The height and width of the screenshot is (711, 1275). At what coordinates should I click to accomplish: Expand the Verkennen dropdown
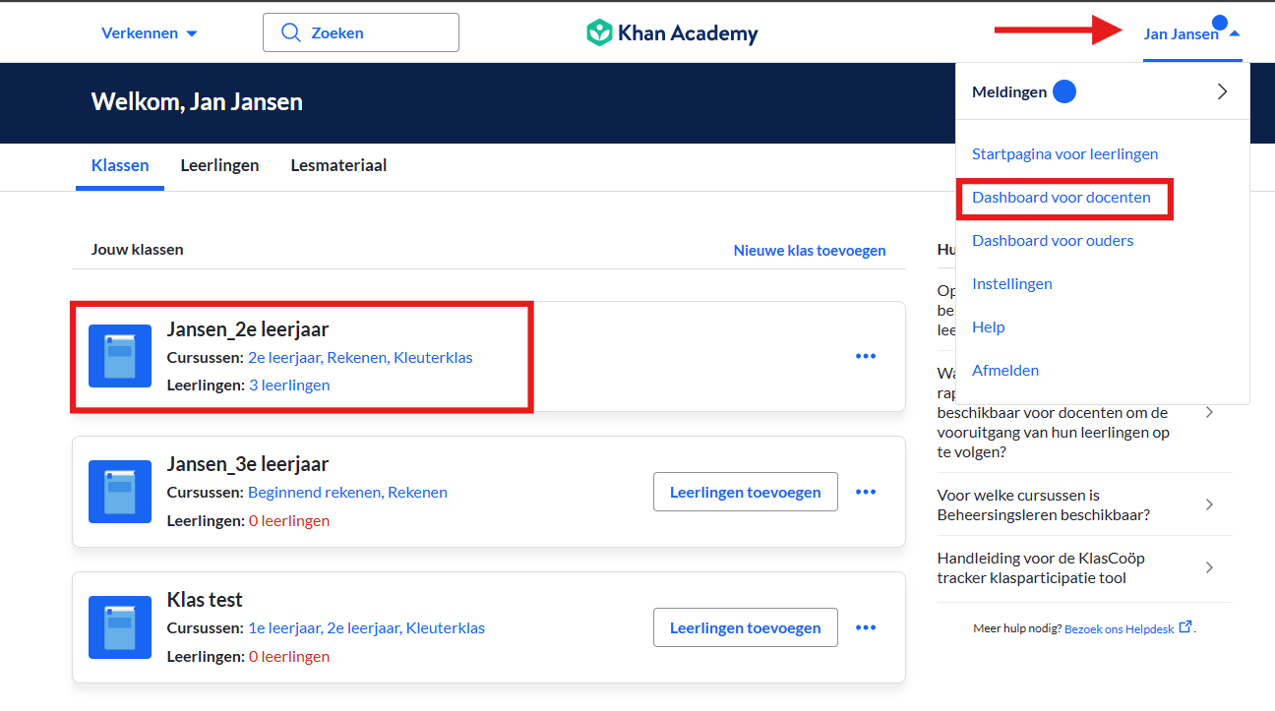150,32
